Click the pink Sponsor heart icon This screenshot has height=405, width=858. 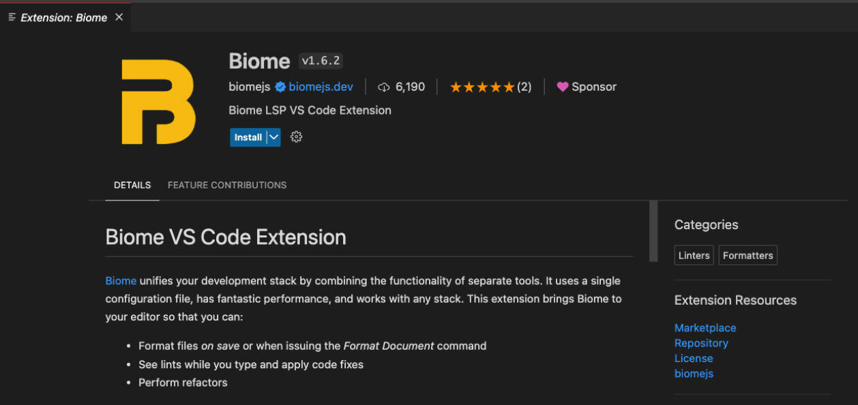pos(563,87)
